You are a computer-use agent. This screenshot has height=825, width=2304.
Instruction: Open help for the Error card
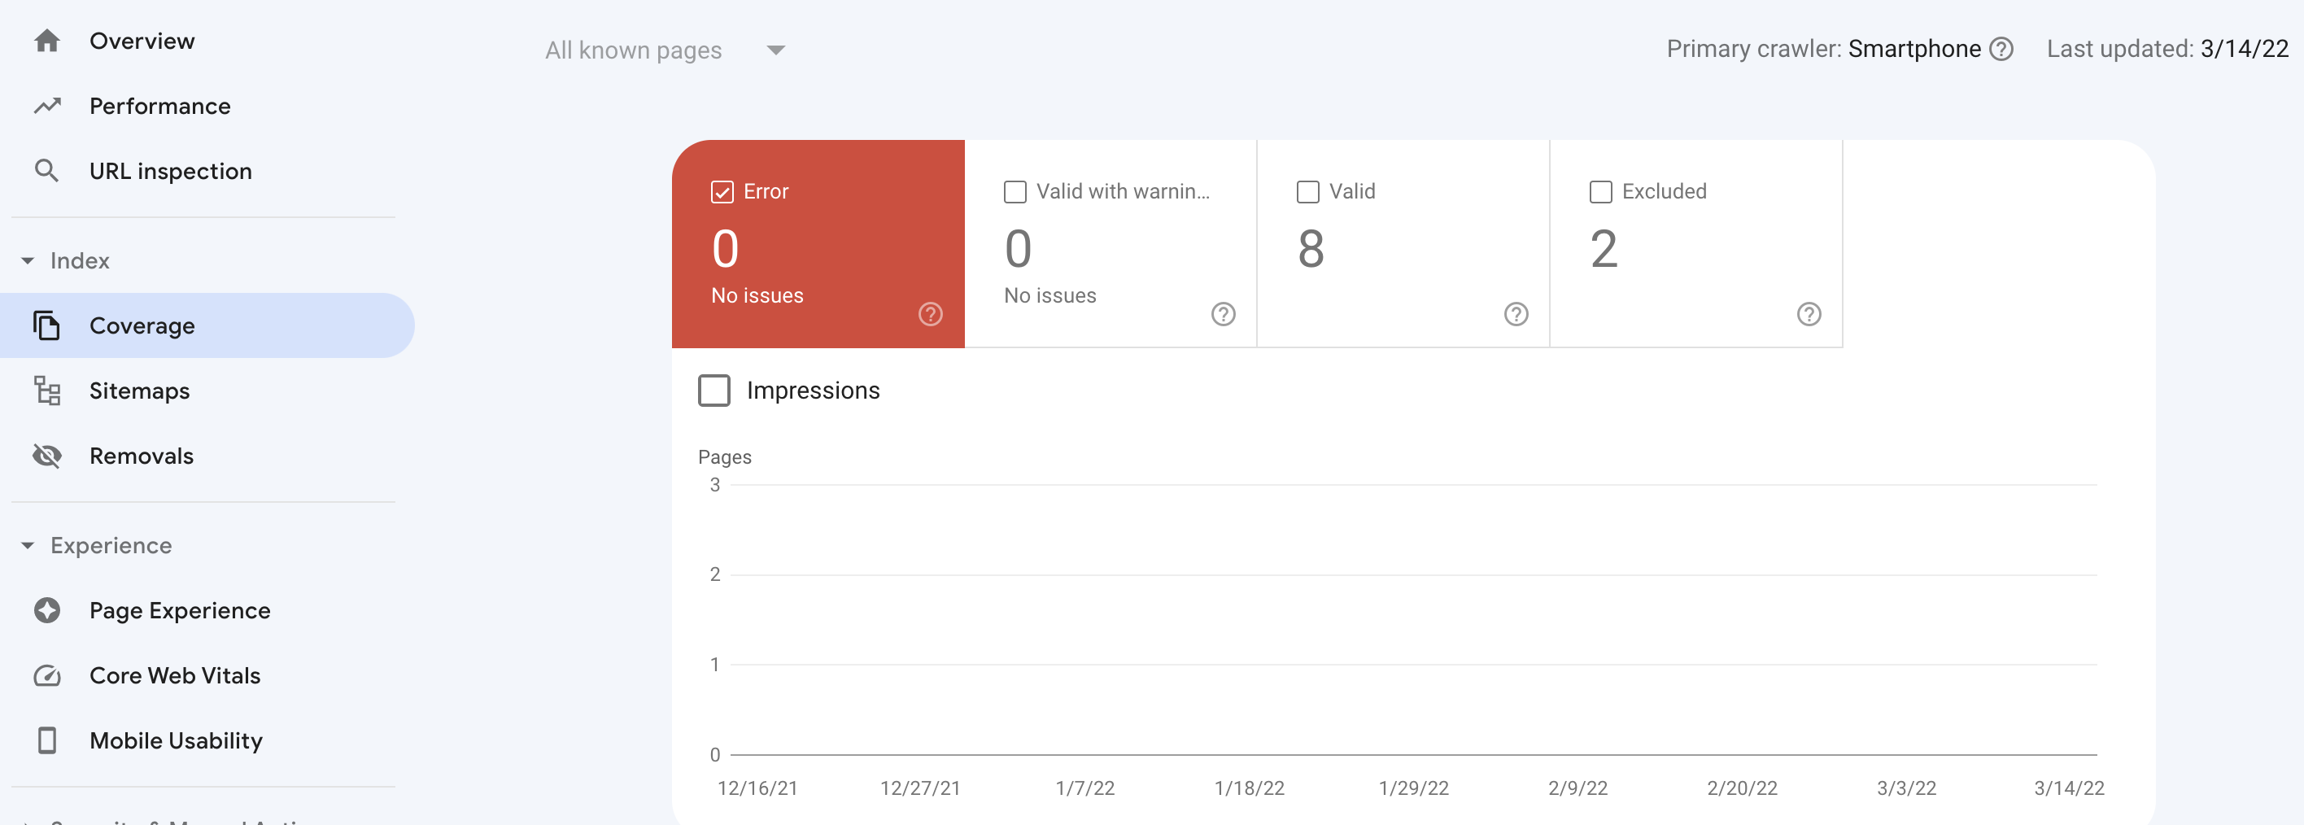point(930,314)
